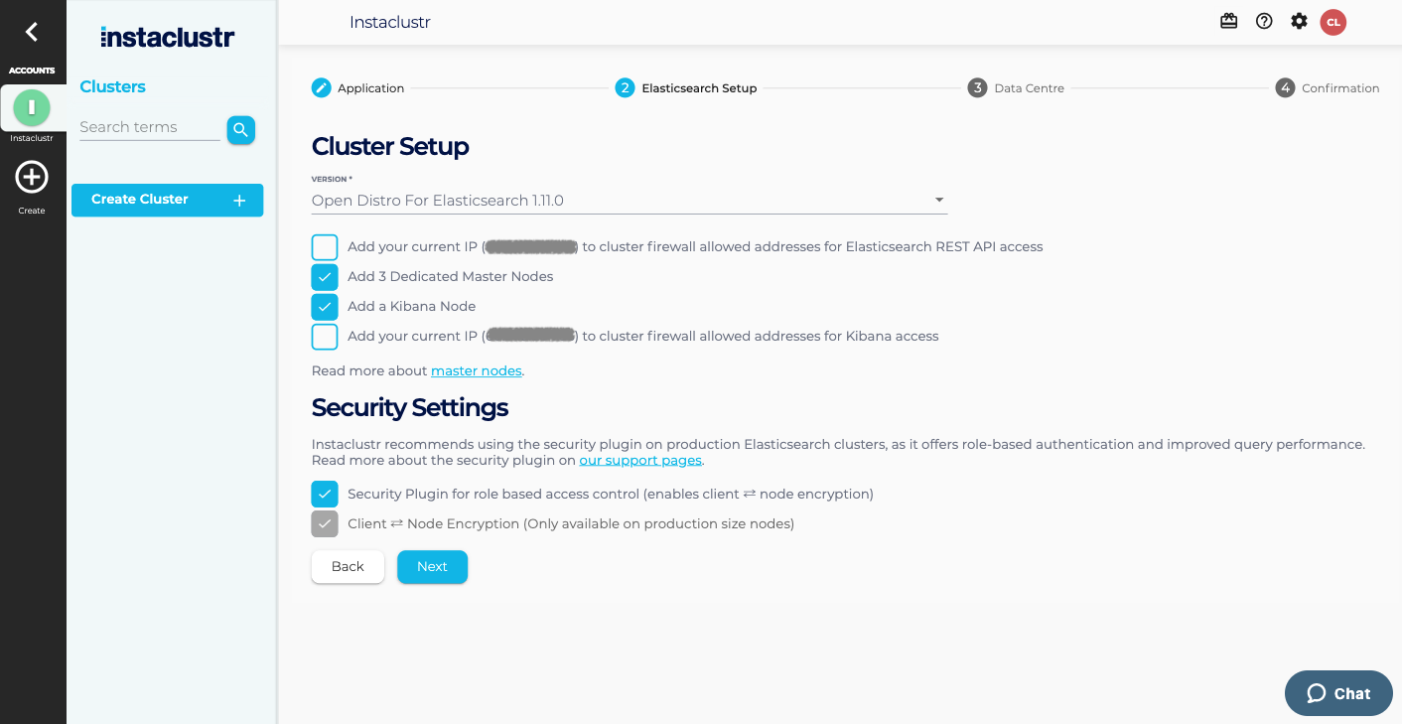Open the help question mark icon
The image size is (1402, 724).
point(1264,21)
